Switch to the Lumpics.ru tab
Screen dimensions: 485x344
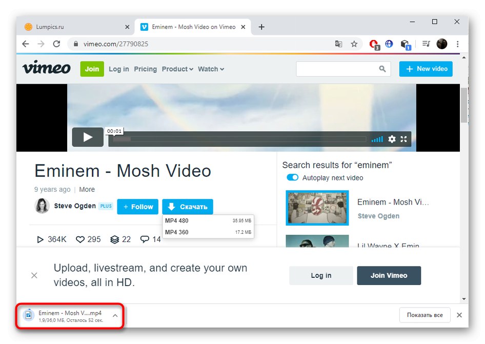(x=77, y=27)
